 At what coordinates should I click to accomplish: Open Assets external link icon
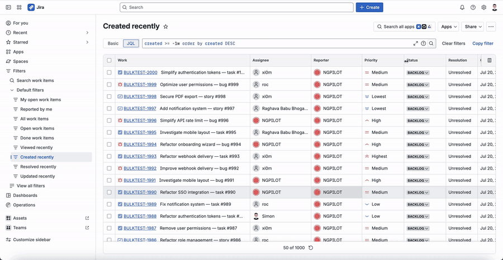[87, 218]
